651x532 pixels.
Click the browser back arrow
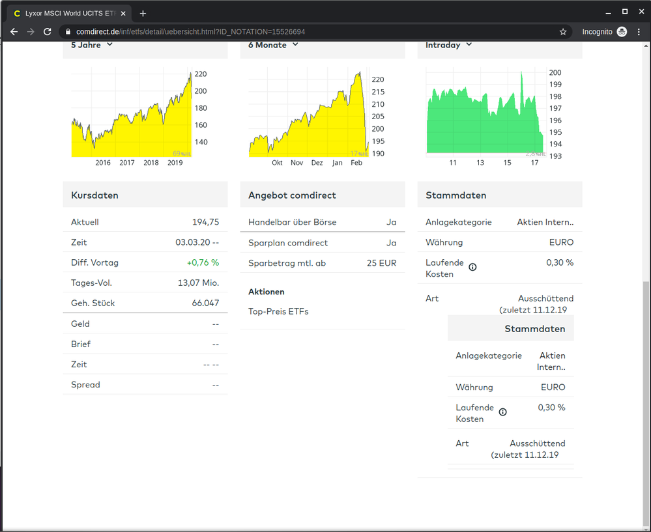[14, 31]
